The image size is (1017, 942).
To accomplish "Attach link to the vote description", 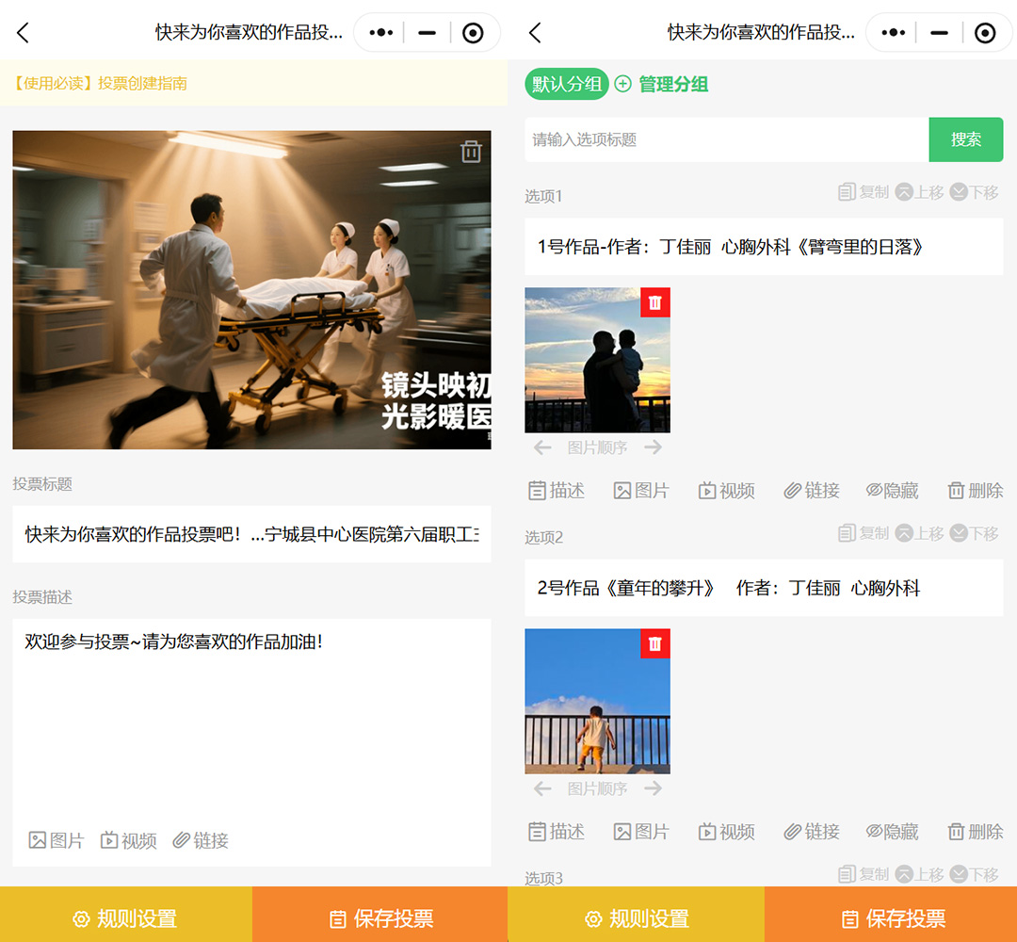I will tap(201, 840).
